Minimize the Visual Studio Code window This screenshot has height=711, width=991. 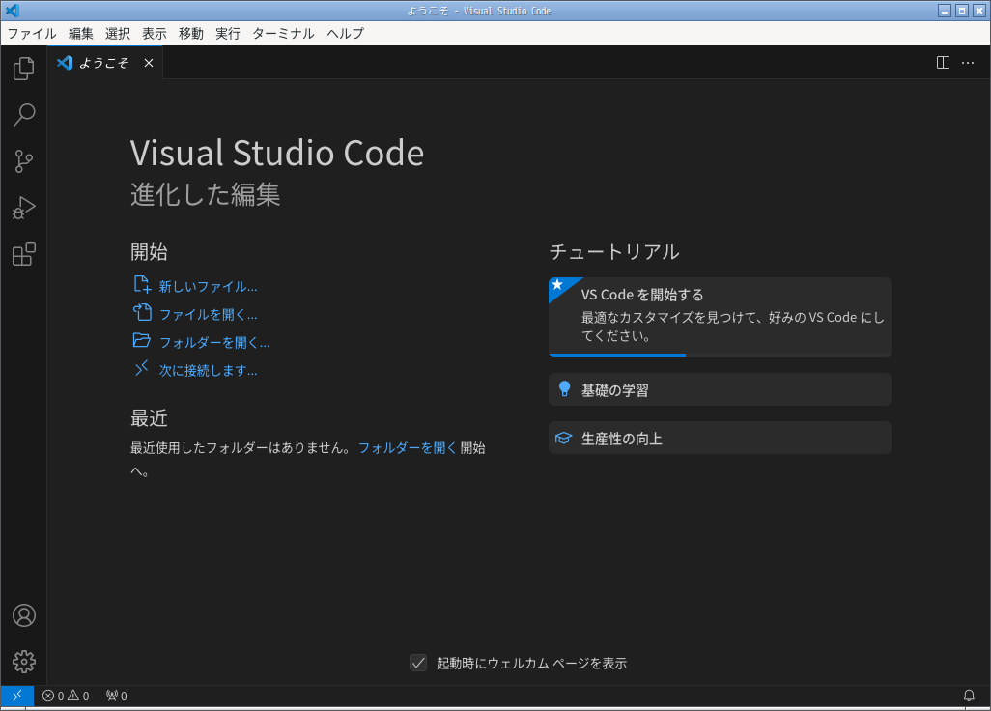(x=945, y=11)
